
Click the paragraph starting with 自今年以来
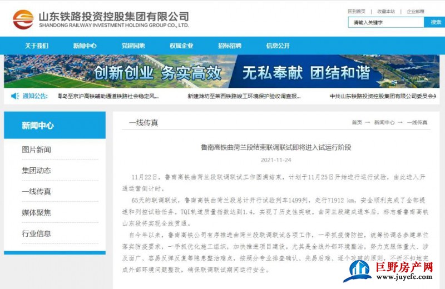275,252
